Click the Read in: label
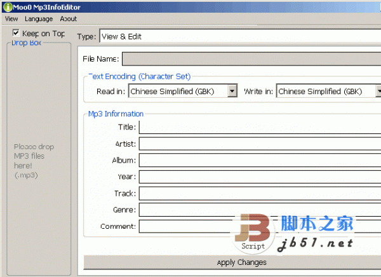 click(110, 91)
